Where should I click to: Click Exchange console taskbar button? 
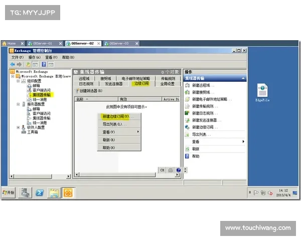click(68, 193)
